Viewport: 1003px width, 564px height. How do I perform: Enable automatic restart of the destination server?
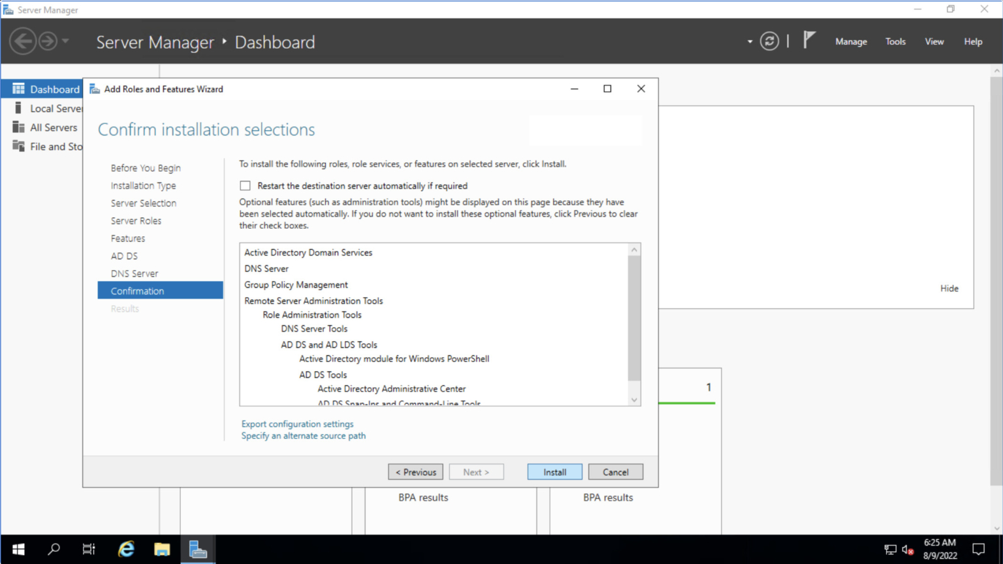(x=245, y=185)
